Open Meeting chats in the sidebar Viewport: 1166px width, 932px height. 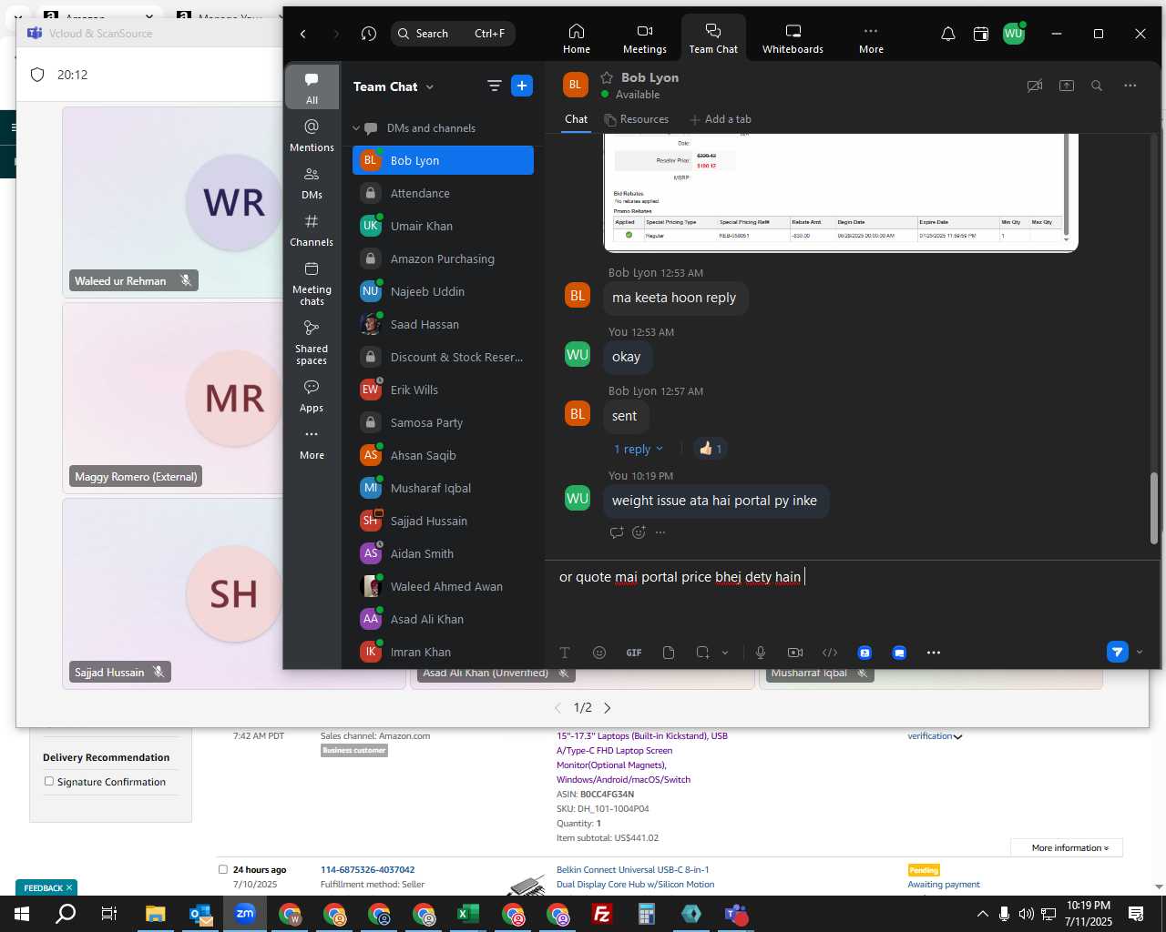point(312,282)
